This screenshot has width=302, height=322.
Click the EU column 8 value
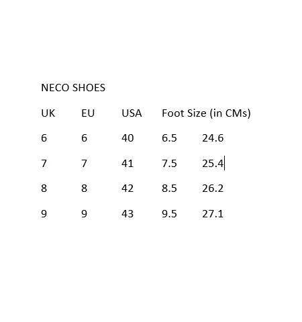point(85,189)
